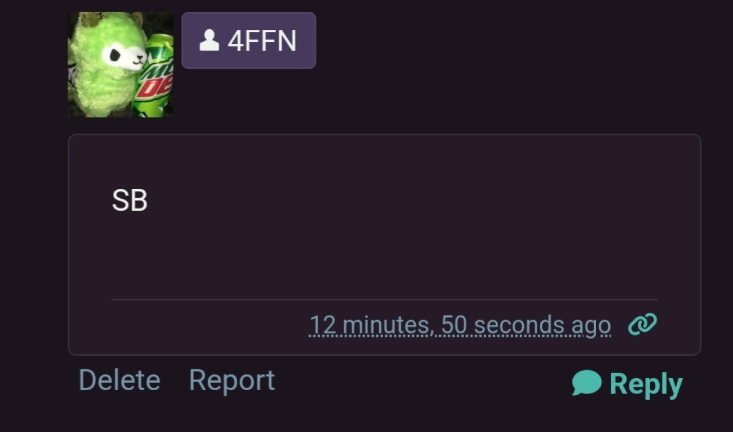733x432 pixels.
Task: Report this comment
Action: [x=232, y=380]
